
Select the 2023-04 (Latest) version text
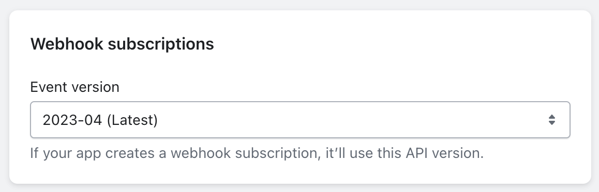[100, 120]
